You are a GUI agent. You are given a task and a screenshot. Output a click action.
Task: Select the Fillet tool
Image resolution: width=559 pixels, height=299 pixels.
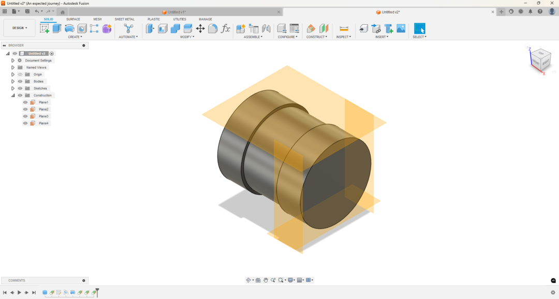(x=213, y=28)
